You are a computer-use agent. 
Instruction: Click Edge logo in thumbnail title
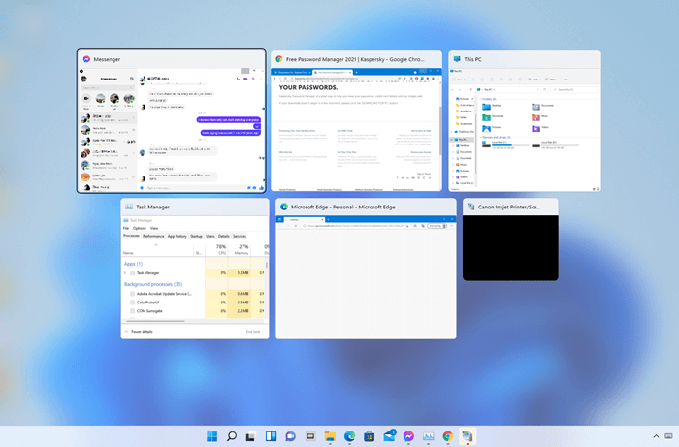click(x=284, y=207)
